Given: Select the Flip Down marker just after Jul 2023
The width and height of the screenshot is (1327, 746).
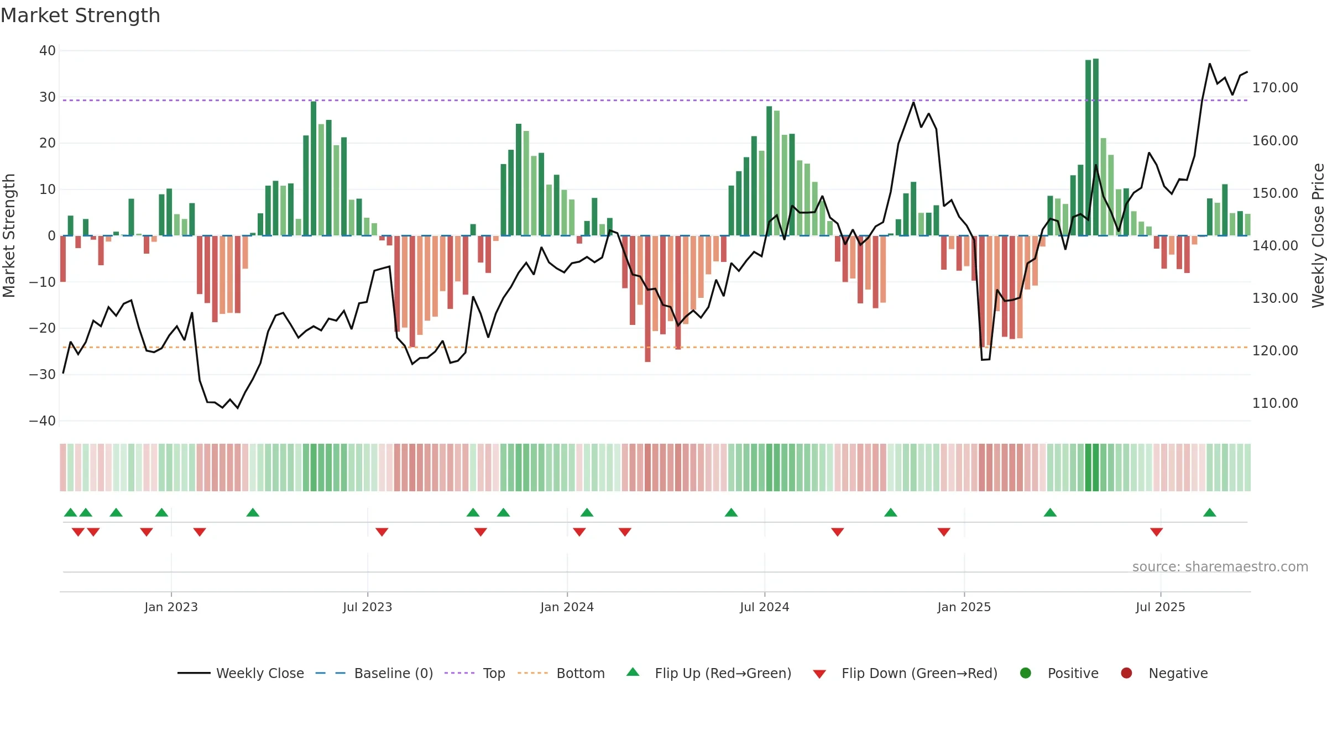Looking at the screenshot, I should tap(382, 532).
